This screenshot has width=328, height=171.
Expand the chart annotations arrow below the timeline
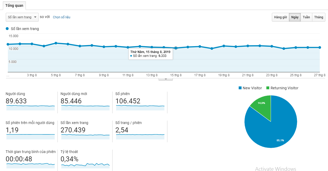click(166, 79)
